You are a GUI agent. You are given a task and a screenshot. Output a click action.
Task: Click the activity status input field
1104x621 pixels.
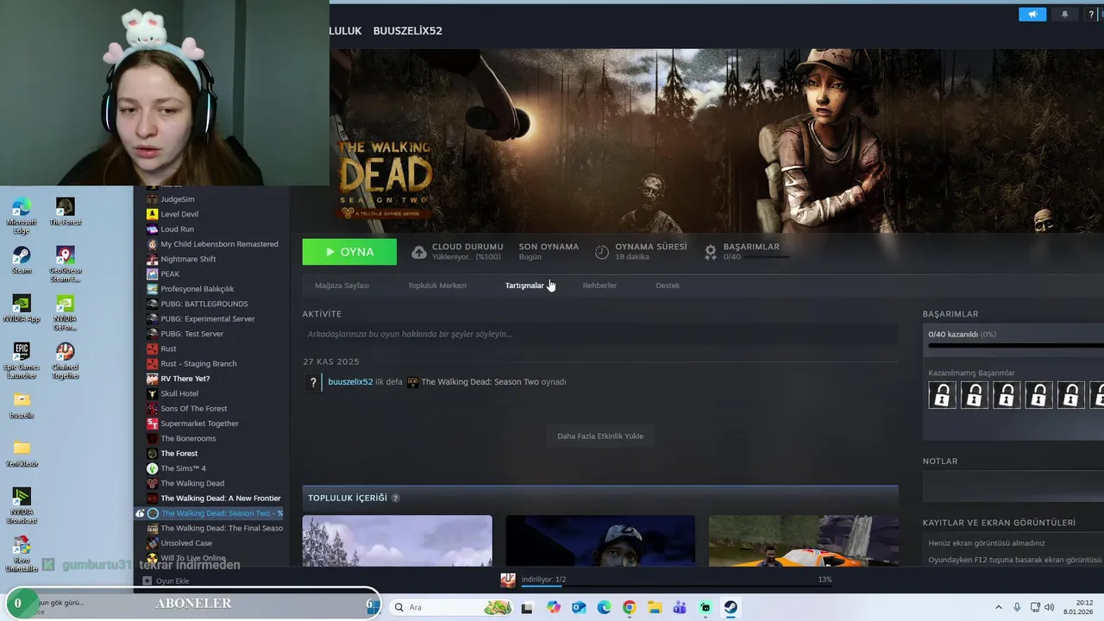(x=600, y=334)
